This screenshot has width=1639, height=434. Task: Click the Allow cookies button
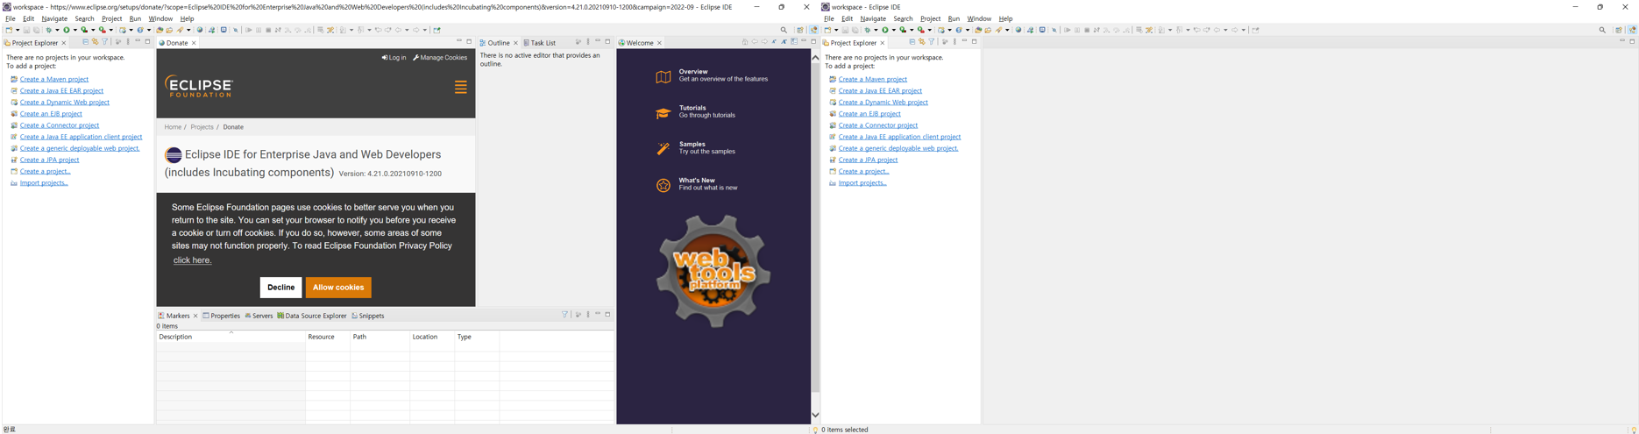click(338, 288)
